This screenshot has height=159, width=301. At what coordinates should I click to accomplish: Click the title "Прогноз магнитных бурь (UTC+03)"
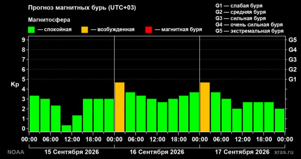tap(82, 8)
